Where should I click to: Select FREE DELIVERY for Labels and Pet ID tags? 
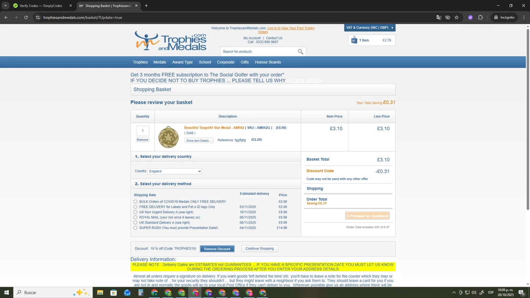click(x=135, y=207)
